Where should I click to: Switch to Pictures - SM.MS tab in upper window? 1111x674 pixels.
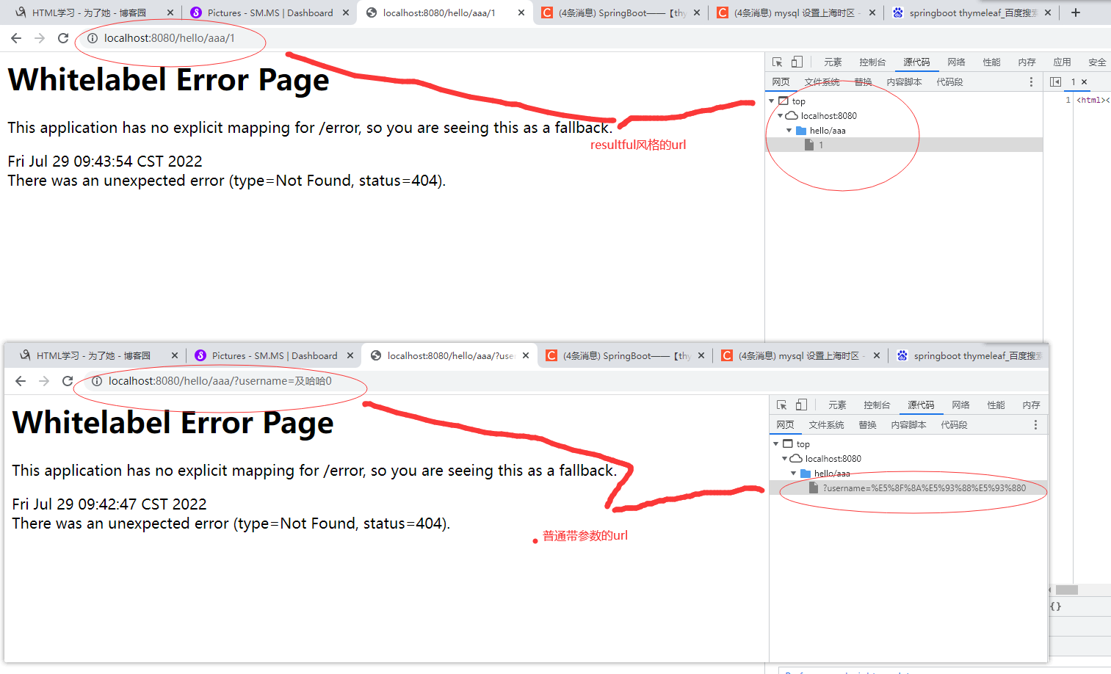click(x=261, y=12)
